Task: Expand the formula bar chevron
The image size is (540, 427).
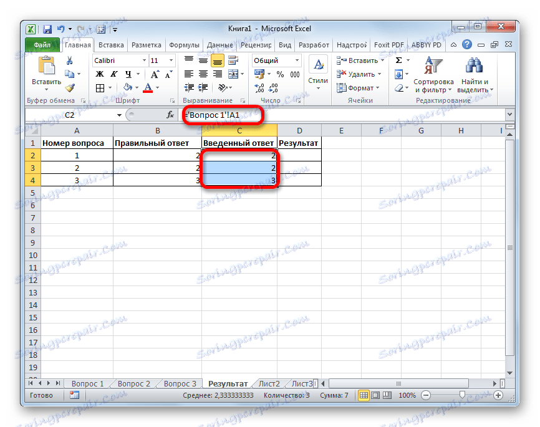Action: click(509, 114)
